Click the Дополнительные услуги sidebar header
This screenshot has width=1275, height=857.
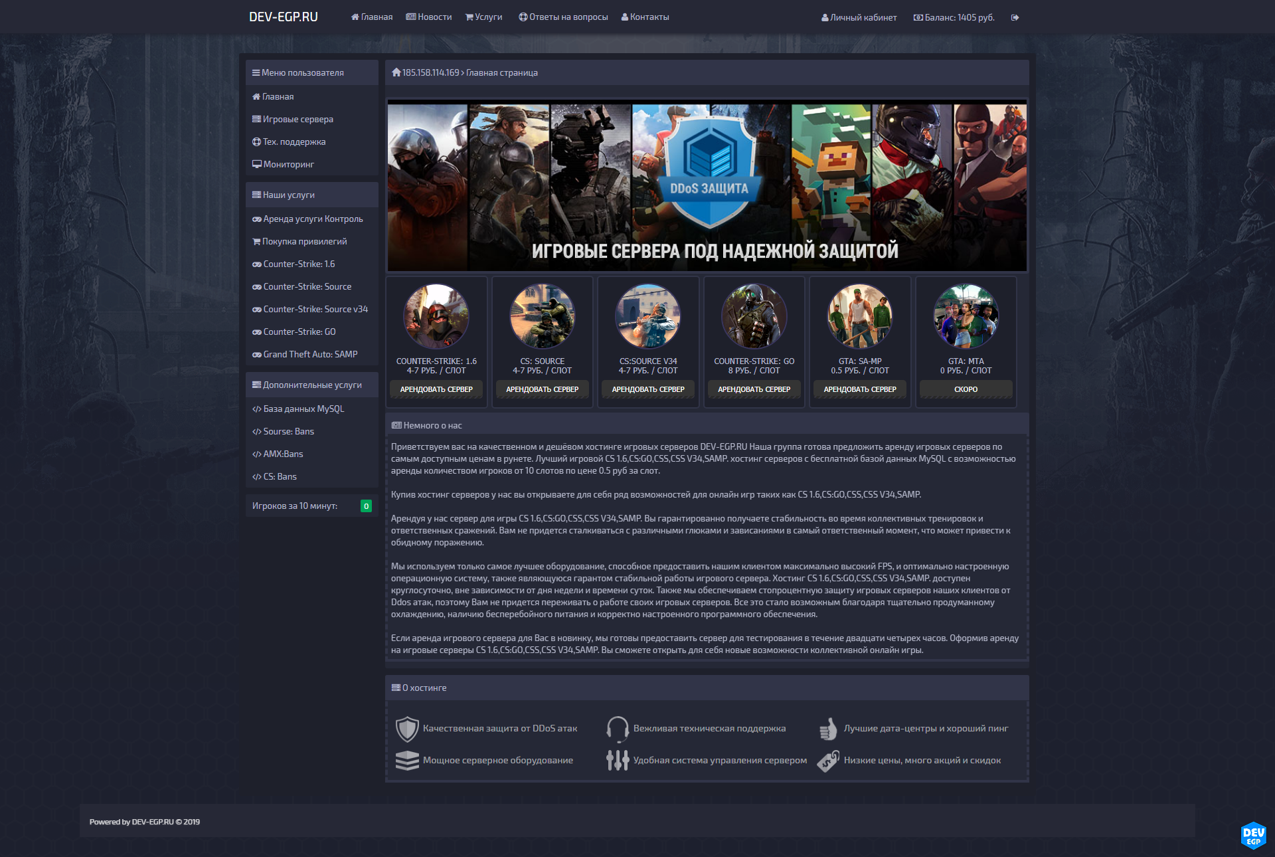(312, 385)
